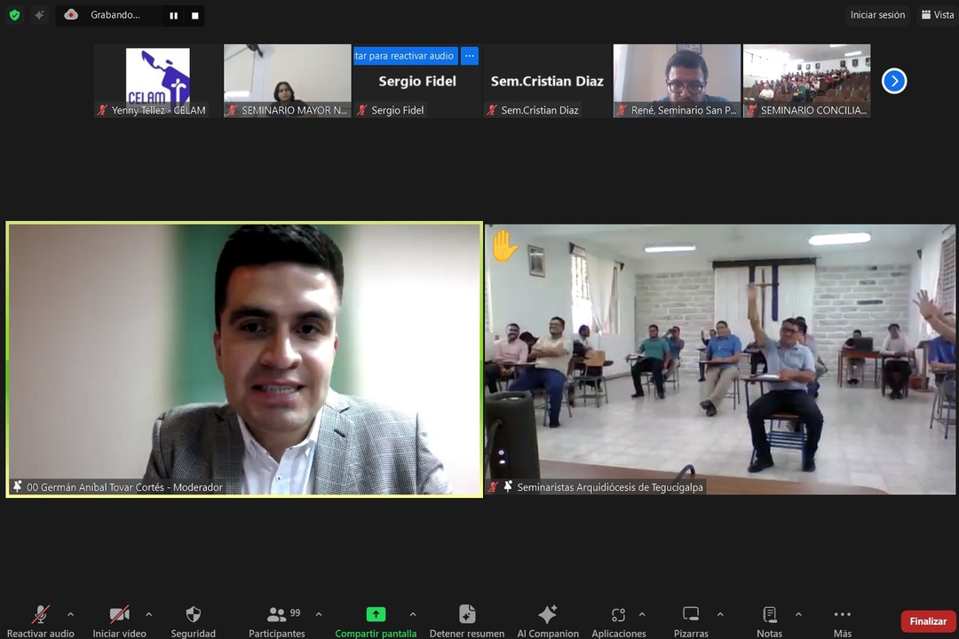The height and width of the screenshot is (639, 959).
Task: Expand audio options arrow next to microphone
Action: coord(70,614)
